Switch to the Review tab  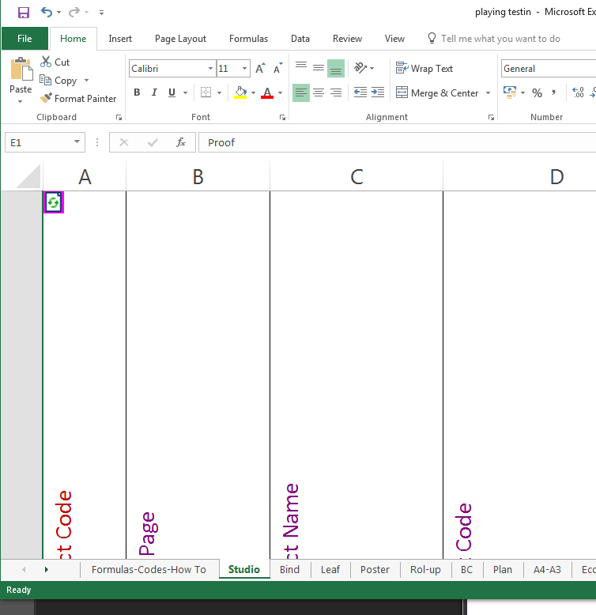tap(347, 39)
